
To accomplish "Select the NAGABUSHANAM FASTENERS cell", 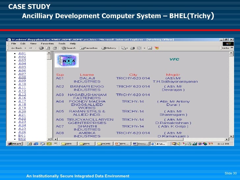I will (87, 96).
